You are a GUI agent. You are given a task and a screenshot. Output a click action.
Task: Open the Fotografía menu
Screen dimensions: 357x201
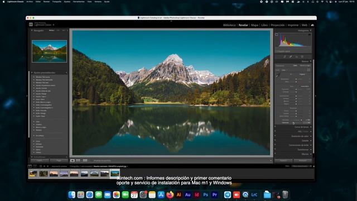(x=57, y=2)
